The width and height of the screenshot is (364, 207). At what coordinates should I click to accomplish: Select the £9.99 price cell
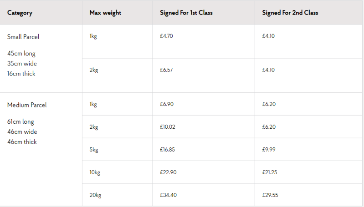[269, 149]
